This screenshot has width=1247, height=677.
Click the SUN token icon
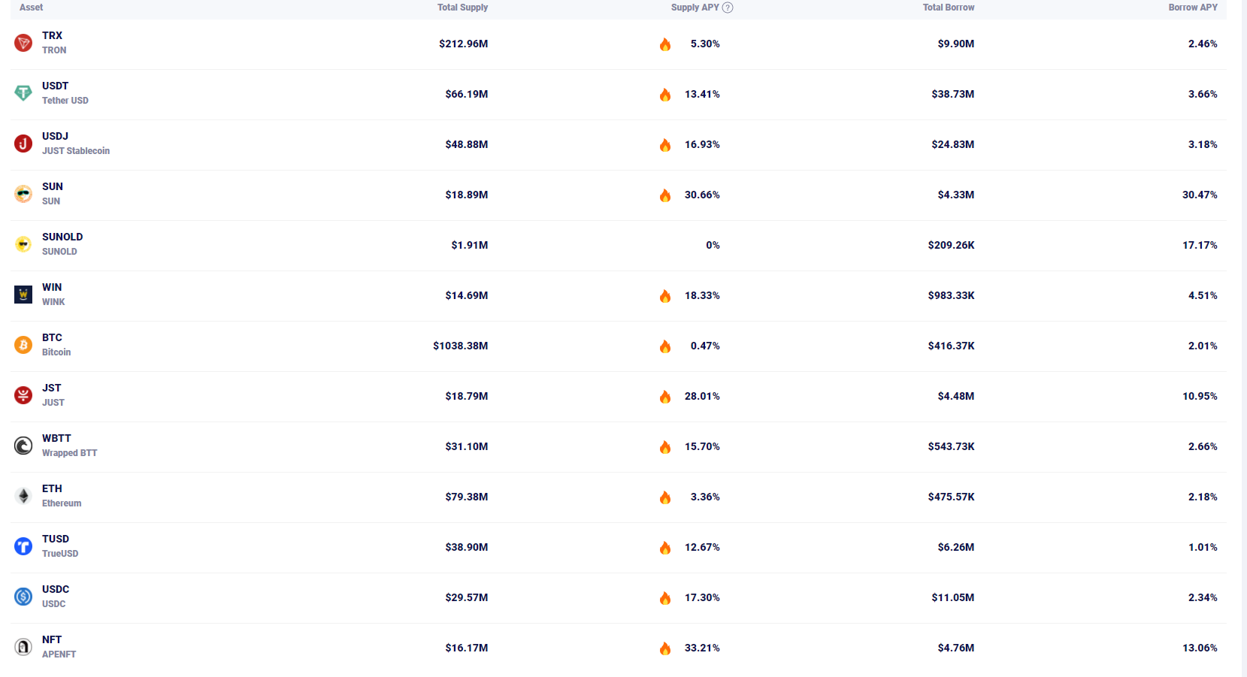tap(23, 194)
